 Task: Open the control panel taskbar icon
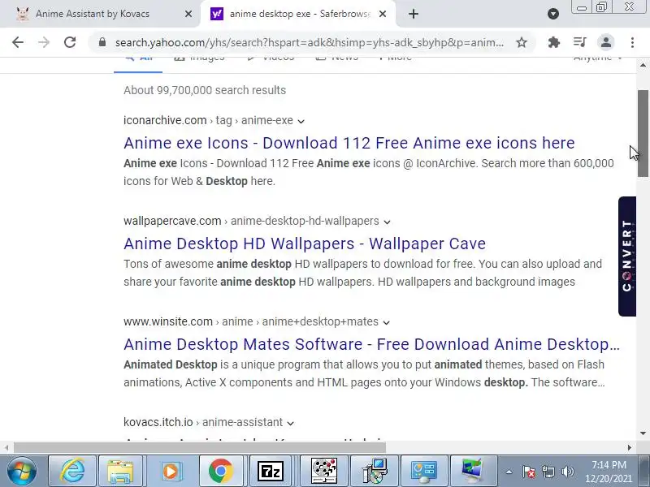(x=424, y=471)
